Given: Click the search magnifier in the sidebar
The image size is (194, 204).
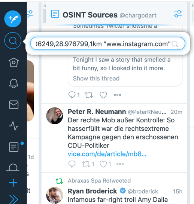Looking at the screenshot, I should click(13, 40).
